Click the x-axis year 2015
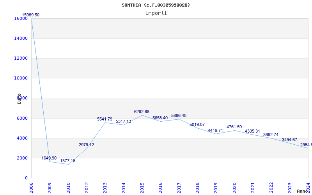Viewport: 312px width, 195px height. pos(142,188)
